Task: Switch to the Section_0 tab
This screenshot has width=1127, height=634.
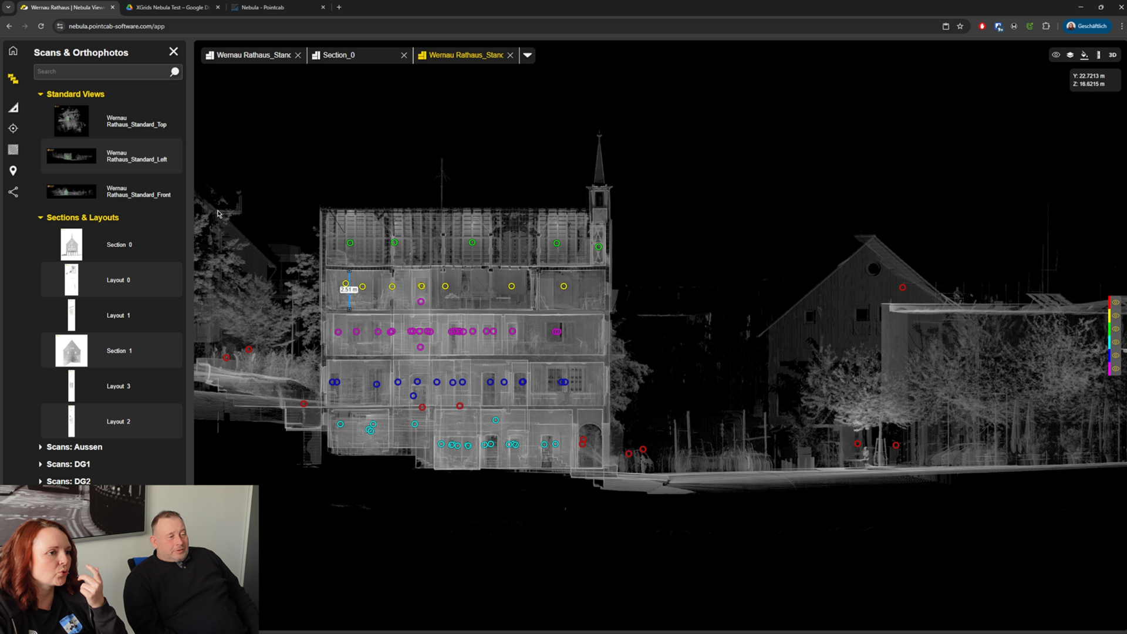Action: 339,55
